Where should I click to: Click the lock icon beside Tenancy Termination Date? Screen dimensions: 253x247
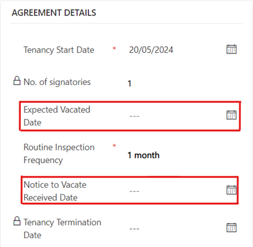(x=17, y=221)
